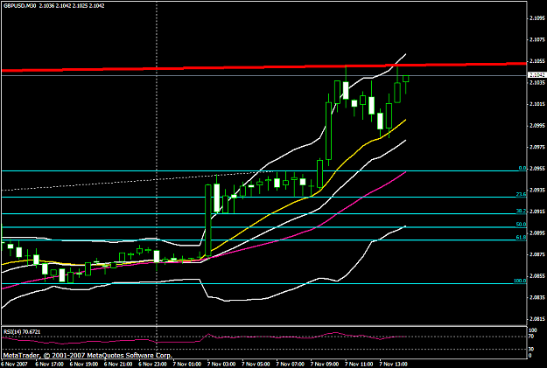Image resolution: width=547 pixels, height=368 pixels.
Task: Click the 7 Nov 13:00 time label
Action: [x=394, y=364]
